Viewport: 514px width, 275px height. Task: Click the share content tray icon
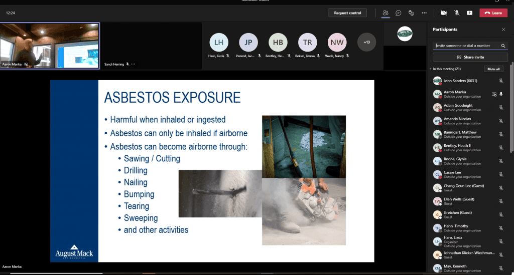pos(470,13)
